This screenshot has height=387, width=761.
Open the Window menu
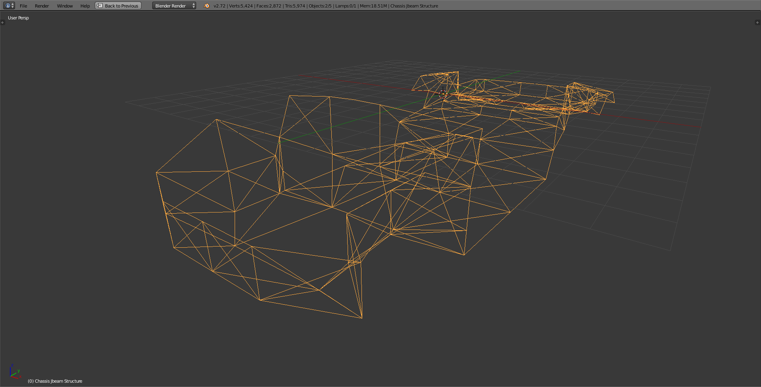pyautogui.click(x=65, y=6)
